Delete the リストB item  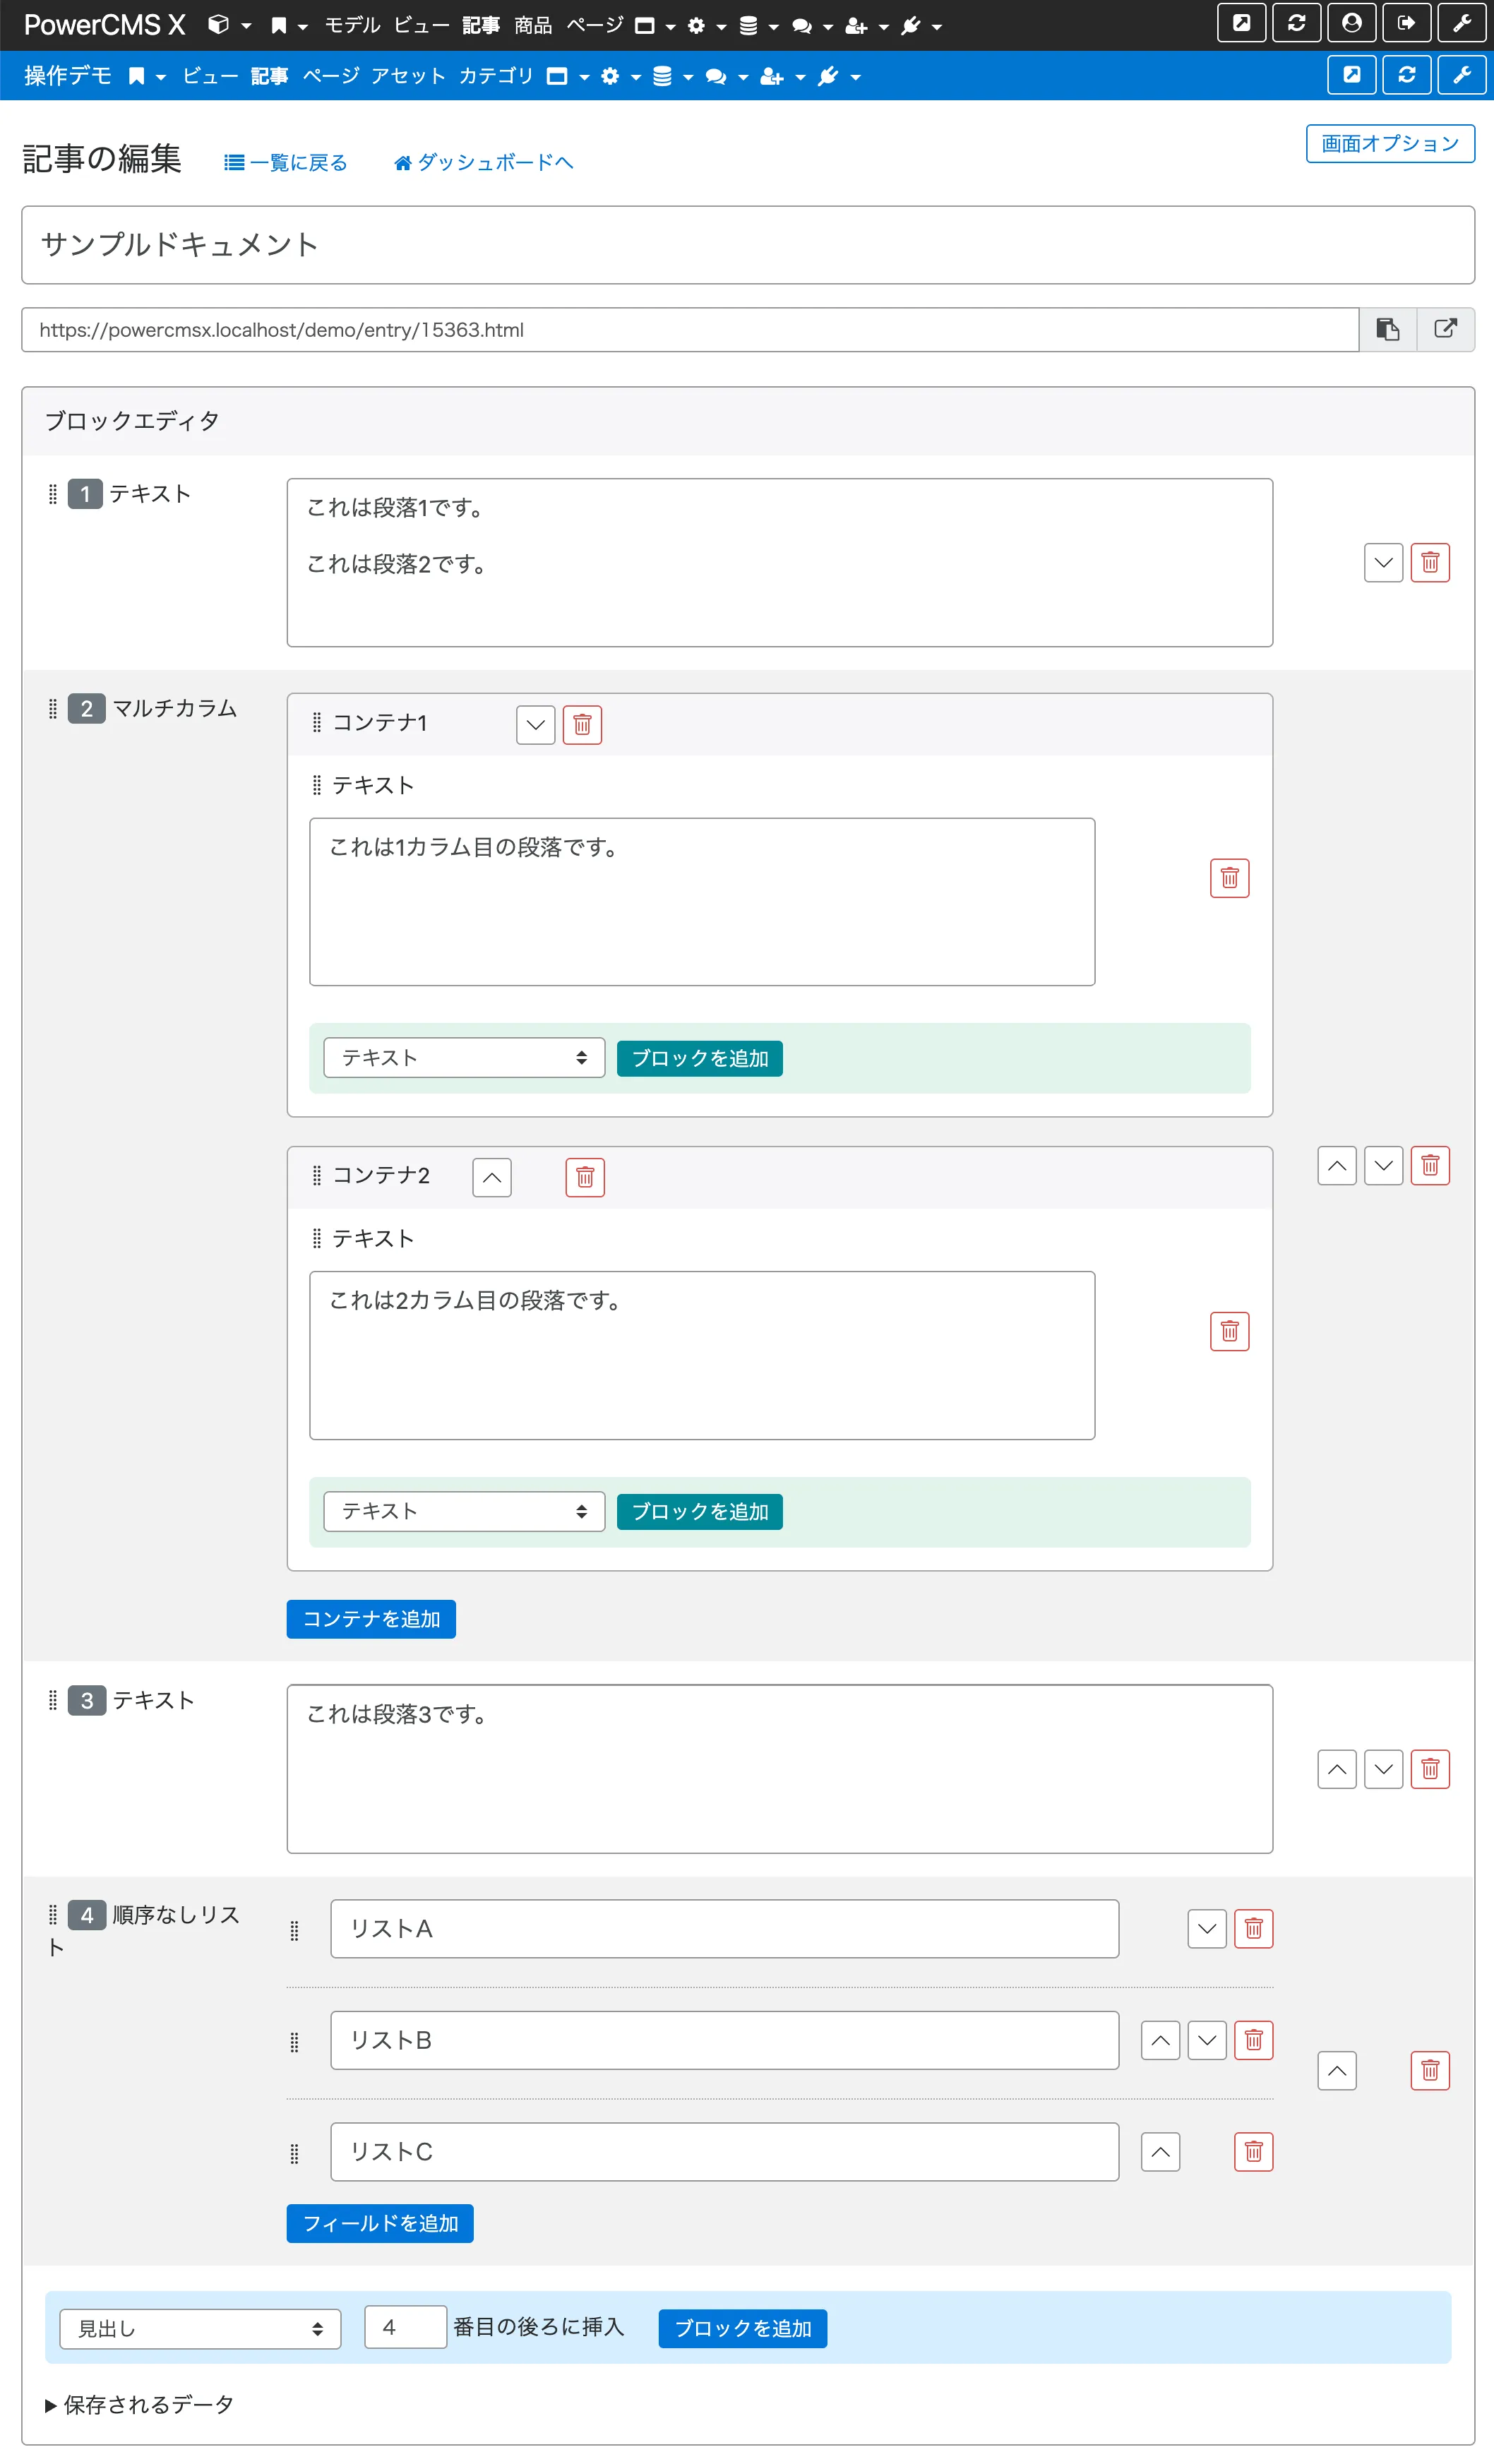(1253, 2040)
